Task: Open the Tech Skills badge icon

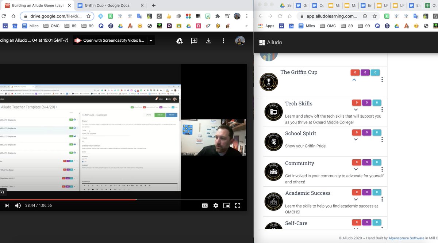Action: click(x=274, y=111)
